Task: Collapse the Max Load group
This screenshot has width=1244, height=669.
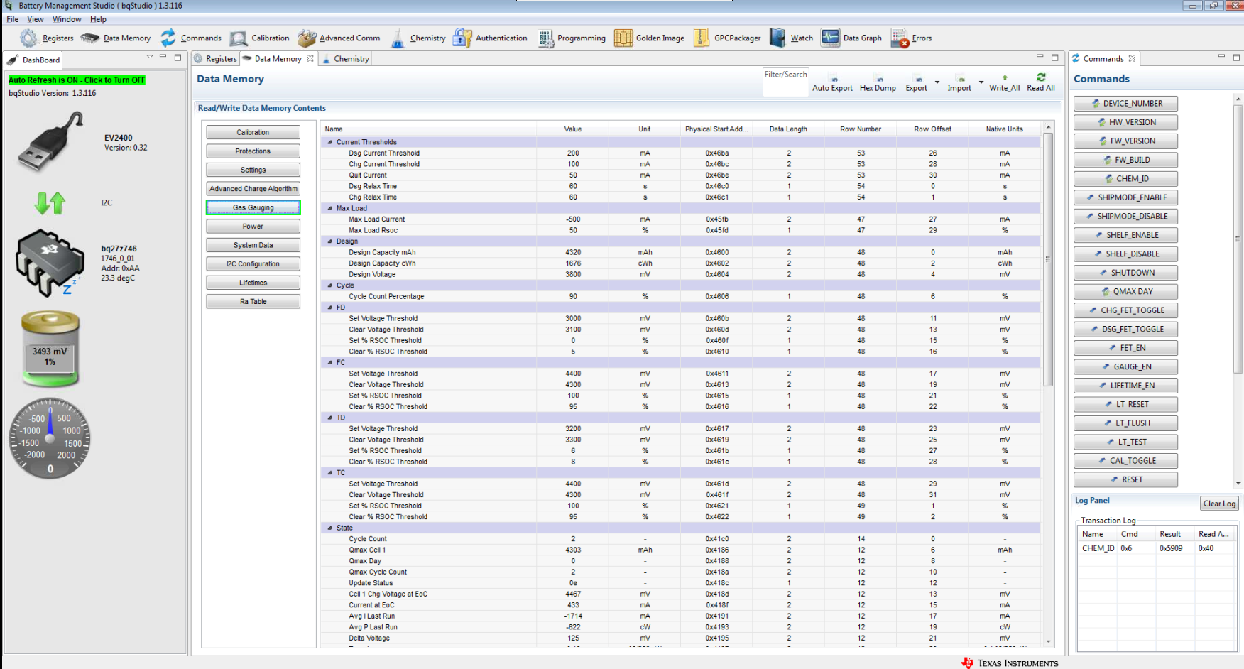Action: [329, 208]
